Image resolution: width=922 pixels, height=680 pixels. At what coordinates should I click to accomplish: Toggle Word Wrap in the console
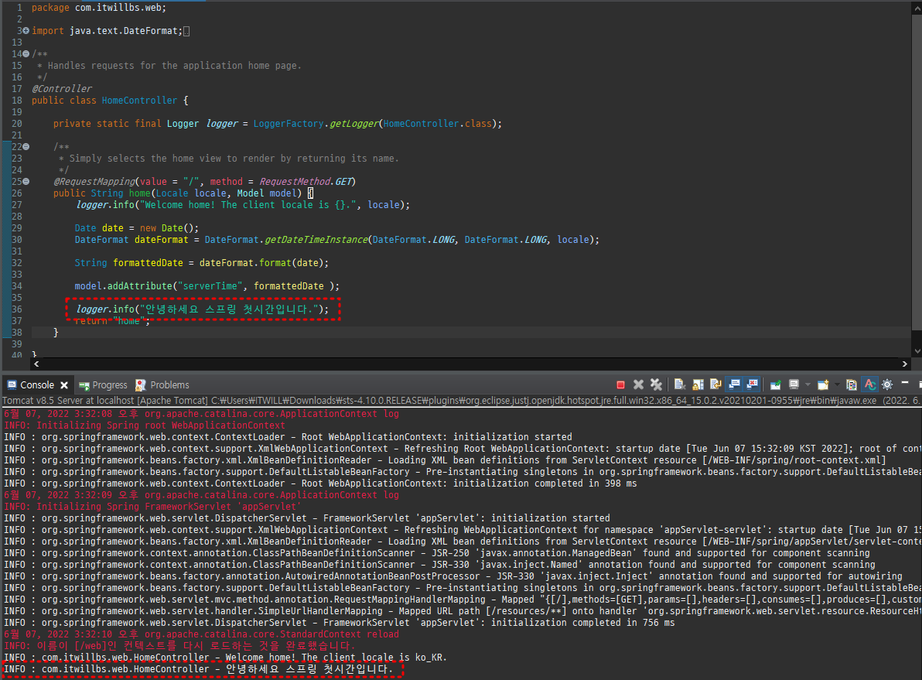click(715, 384)
